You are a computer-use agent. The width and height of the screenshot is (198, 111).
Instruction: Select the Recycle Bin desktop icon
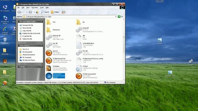click(5, 41)
